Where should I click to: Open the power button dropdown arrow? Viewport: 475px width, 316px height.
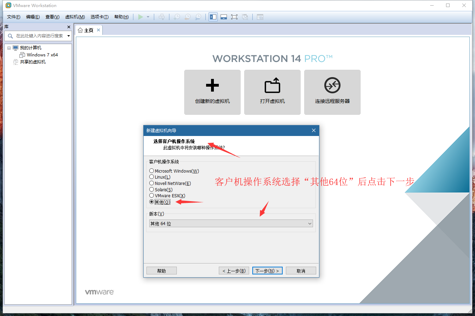point(148,17)
